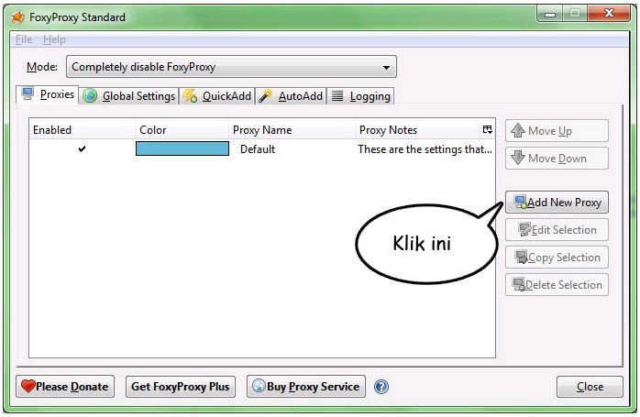Minimize the FoxyProxy Standard window
Screen dimensions: 640x417
pos(550,14)
